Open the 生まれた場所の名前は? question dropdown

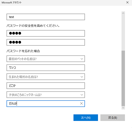pyautogui.click(x=46, y=77)
